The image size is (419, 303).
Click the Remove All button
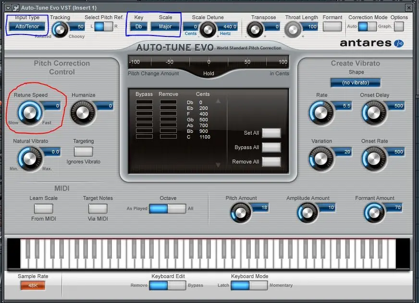click(x=271, y=162)
